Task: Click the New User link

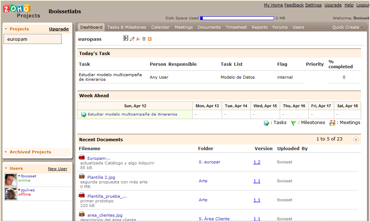Action: (58, 169)
